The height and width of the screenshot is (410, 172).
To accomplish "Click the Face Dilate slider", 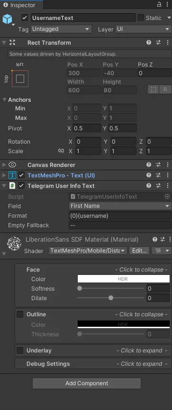I will (x=110, y=298).
